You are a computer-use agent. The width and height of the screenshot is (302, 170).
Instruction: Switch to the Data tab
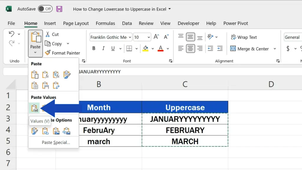click(x=127, y=23)
